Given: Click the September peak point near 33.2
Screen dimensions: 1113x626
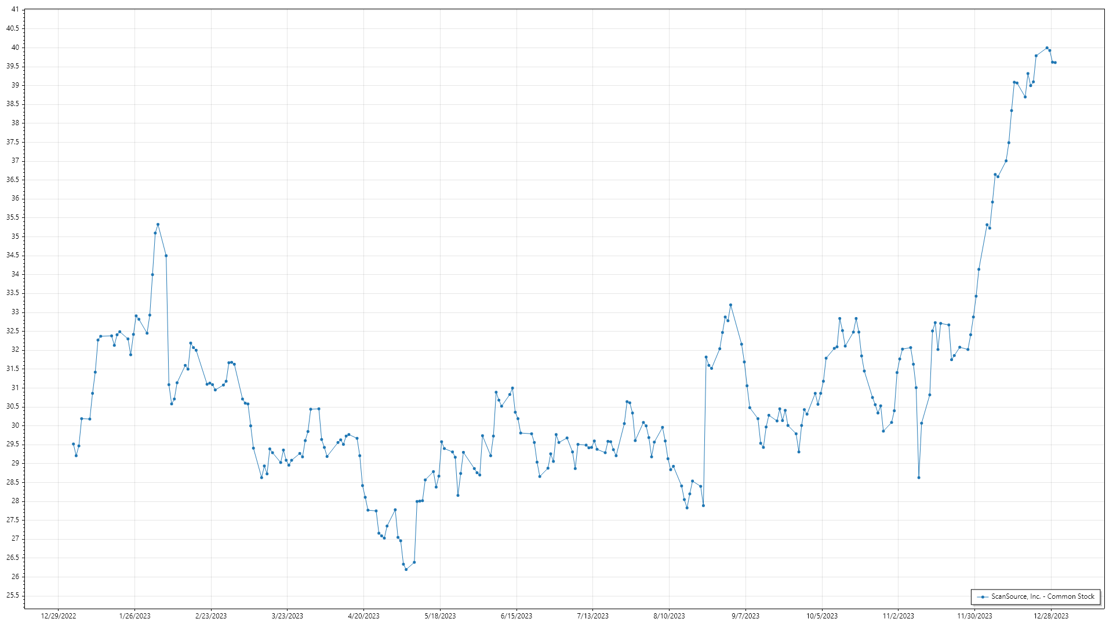Looking at the screenshot, I should click(730, 305).
